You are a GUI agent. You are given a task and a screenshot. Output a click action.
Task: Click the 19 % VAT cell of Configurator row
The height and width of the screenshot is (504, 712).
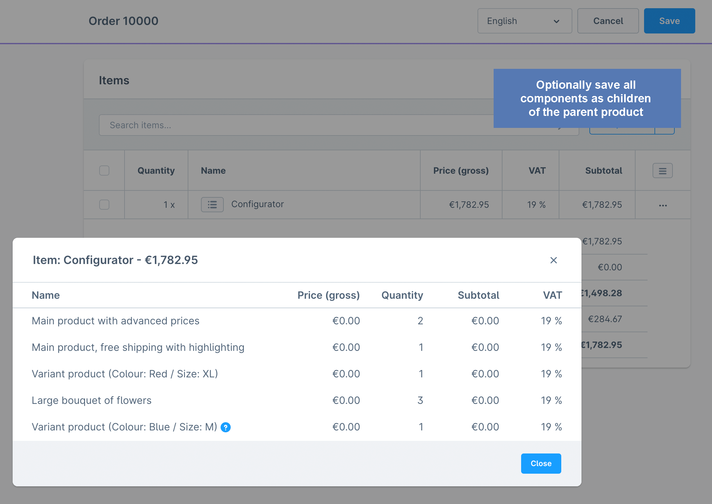pyautogui.click(x=536, y=205)
